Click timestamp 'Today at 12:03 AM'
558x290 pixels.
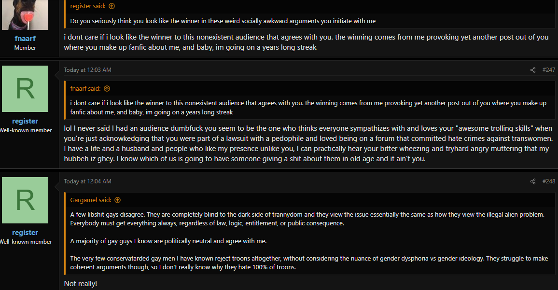87,70
